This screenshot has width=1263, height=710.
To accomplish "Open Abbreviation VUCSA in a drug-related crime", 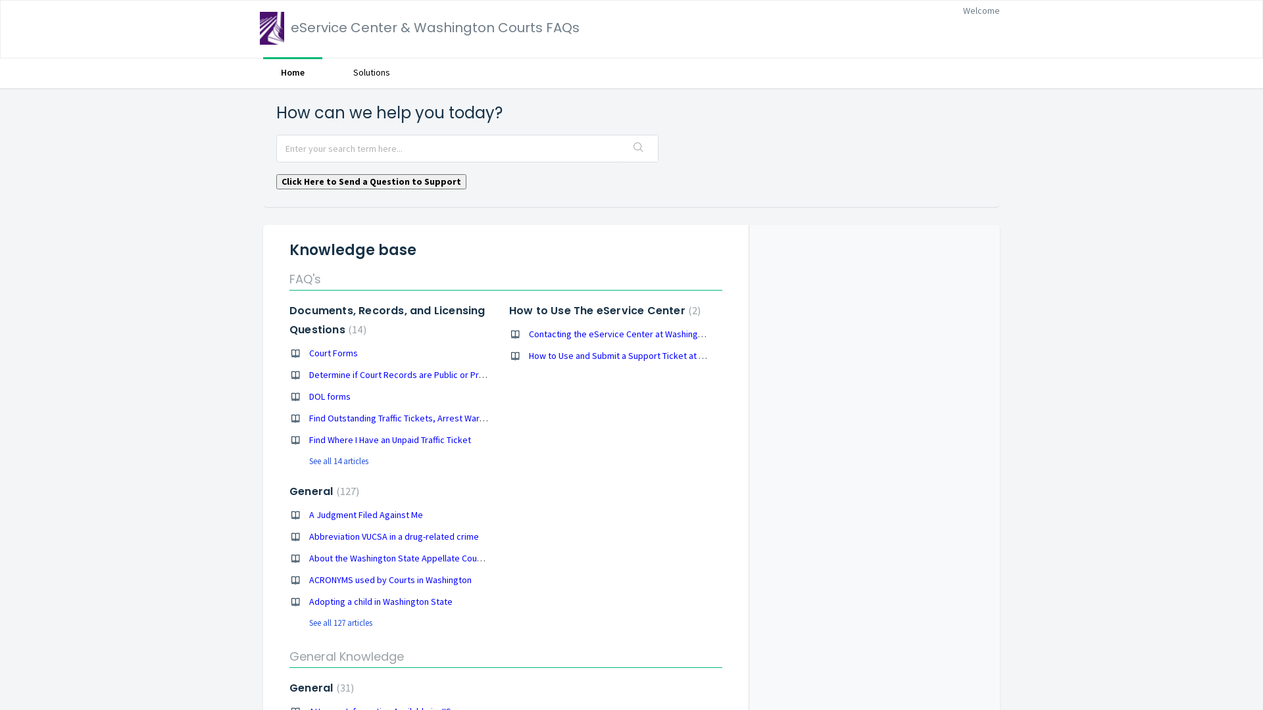I will (394, 536).
